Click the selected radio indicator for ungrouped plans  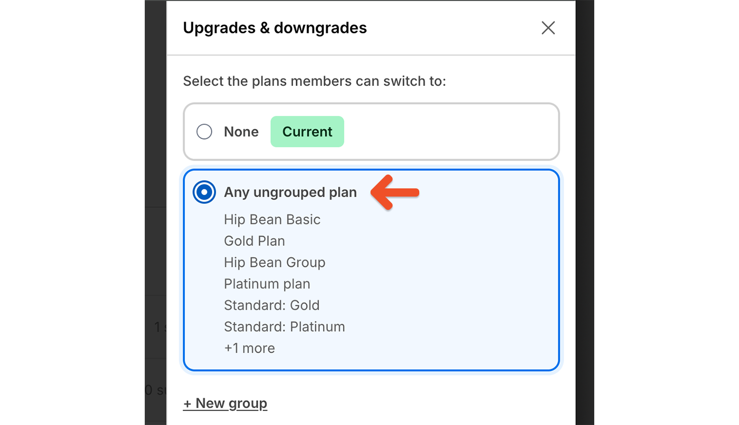coord(204,192)
